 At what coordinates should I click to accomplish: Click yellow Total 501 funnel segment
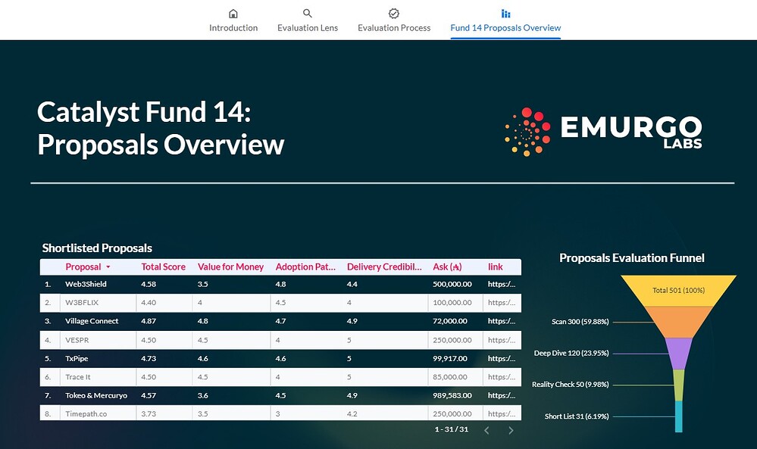(678, 290)
